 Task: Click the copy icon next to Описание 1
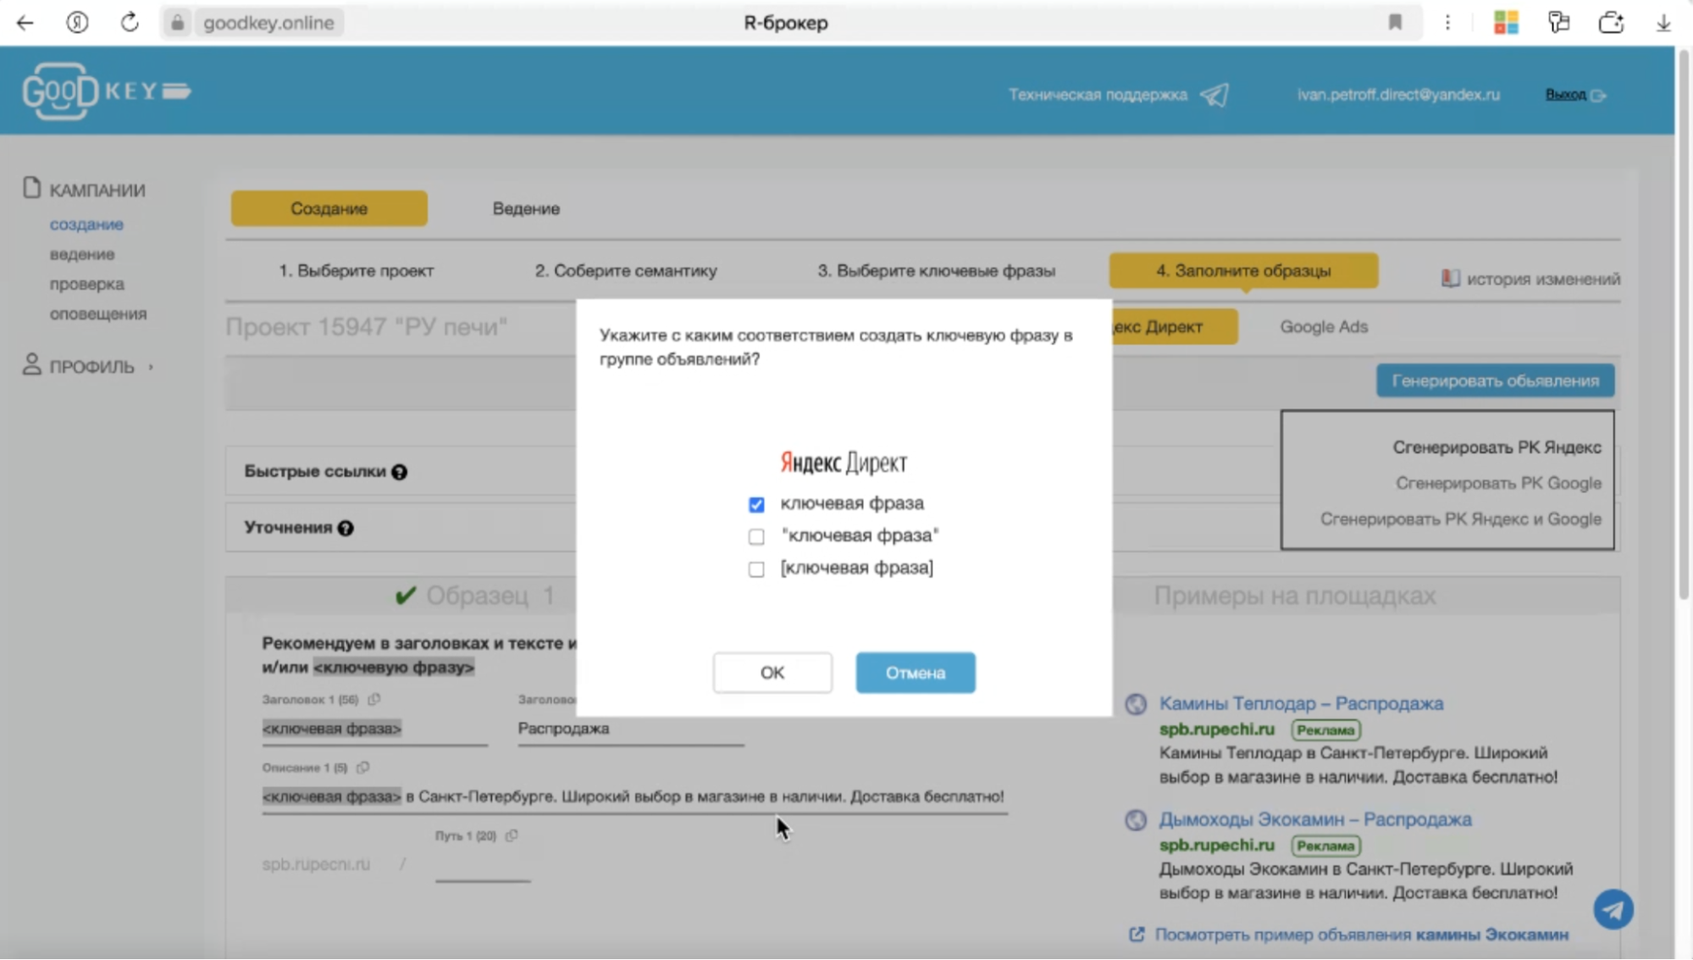362,768
